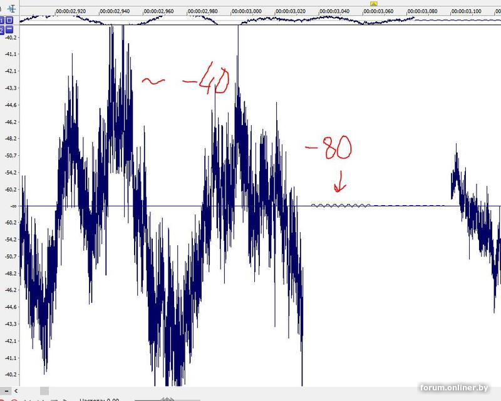Click the 00:00:03,100 time ruler label
This screenshot has height=401, width=501.
[x=466, y=11]
